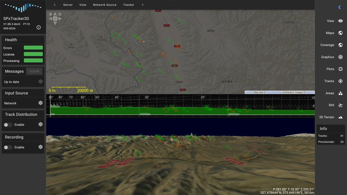Open the Plots panel label
The width and height of the screenshot is (347, 195).
pos(330,69)
